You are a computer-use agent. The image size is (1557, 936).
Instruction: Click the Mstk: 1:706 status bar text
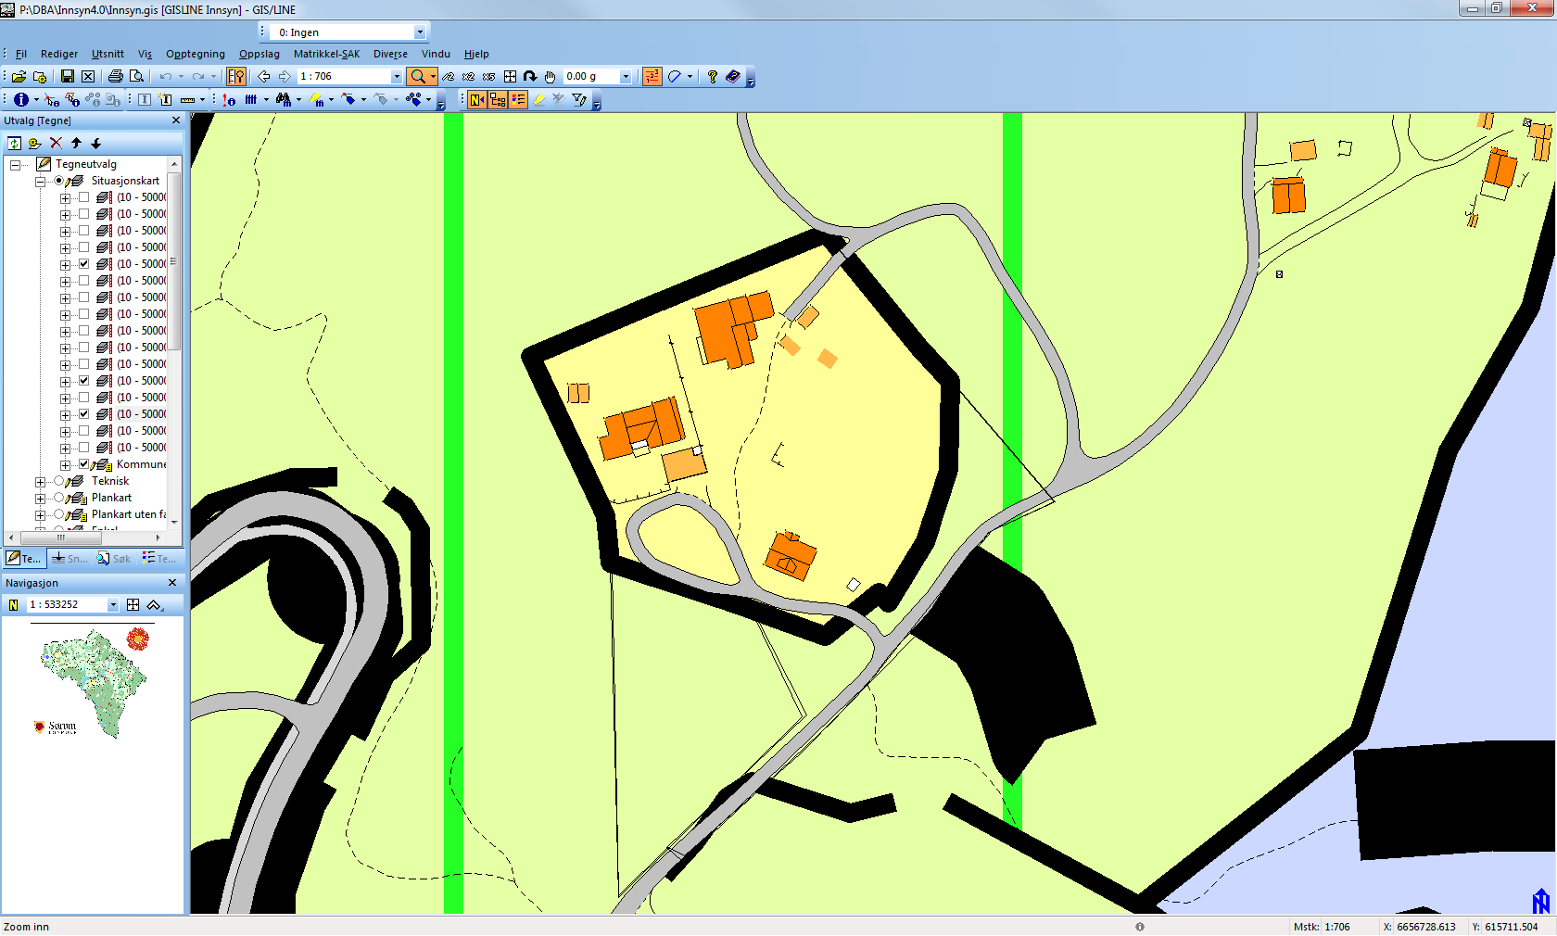tap(1322, 927)
